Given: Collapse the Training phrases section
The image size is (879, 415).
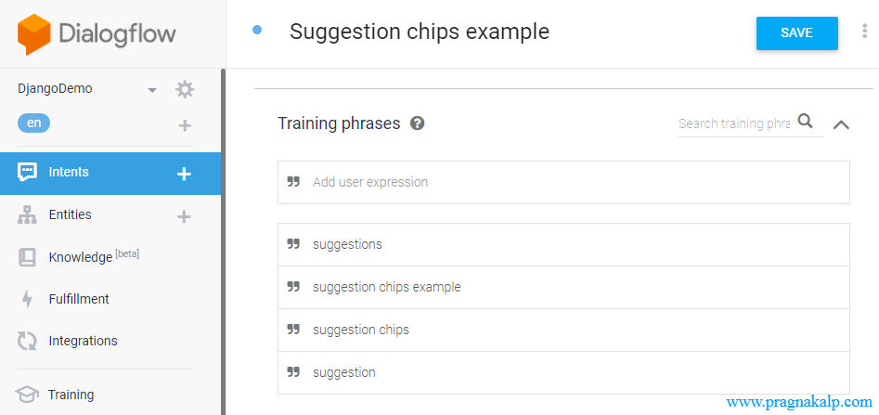Looking at the screenshot, I should click(x=841, y=124).
